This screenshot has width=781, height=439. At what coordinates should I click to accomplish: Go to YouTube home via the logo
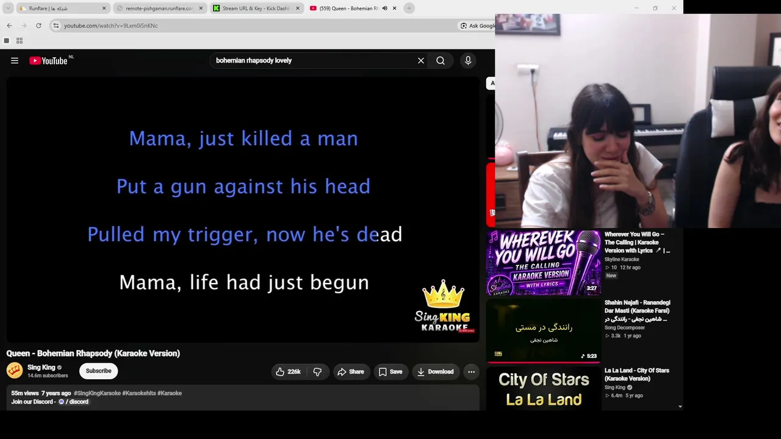click(48, 60)
